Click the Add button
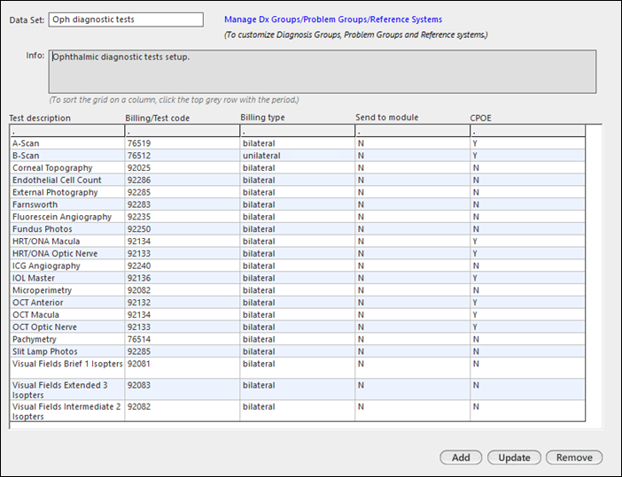Screen dimensions: 622x477 [x=461, y=458]
